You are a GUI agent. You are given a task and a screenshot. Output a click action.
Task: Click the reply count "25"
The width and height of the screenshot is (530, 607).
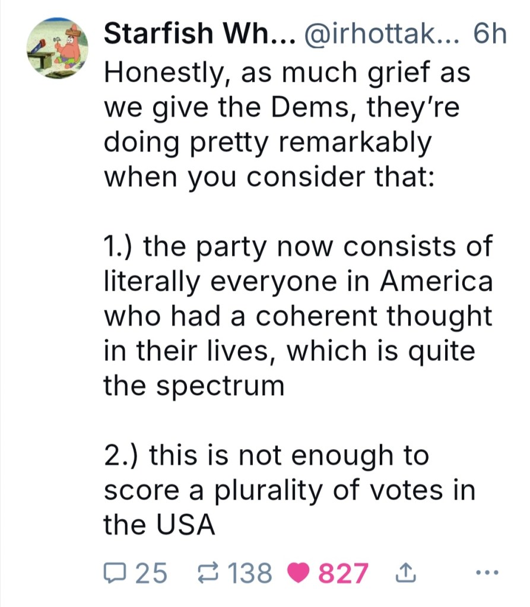(151, 573)
